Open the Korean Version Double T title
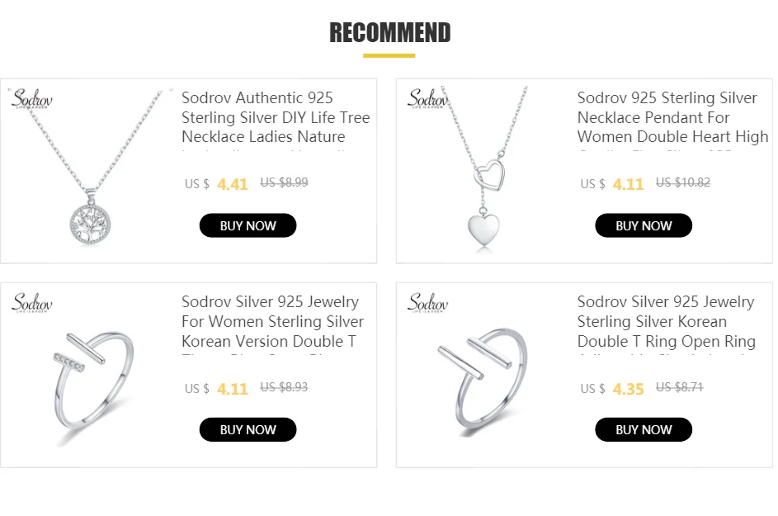This screenshot has height=516, width=778. pyautogui.click(x=272, y=321)
